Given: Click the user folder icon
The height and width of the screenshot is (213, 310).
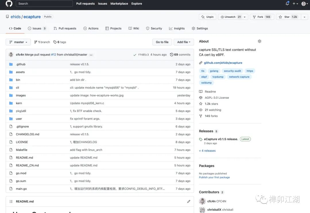Looking at the screenshot, I should coord(11,119).
